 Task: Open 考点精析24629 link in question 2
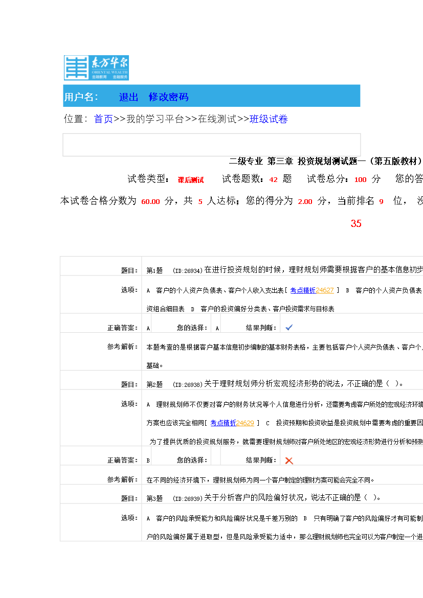[232, 423]
